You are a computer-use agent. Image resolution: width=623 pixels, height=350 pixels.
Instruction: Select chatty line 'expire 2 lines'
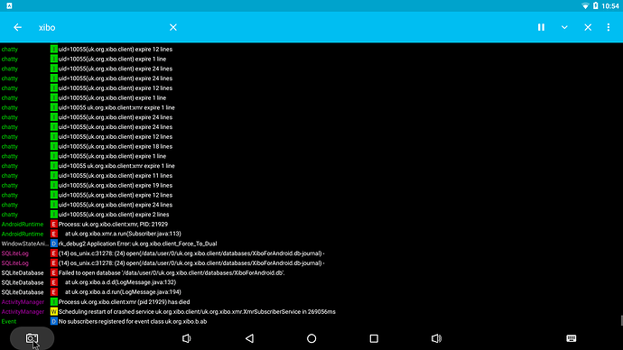(x=113, y=215)
